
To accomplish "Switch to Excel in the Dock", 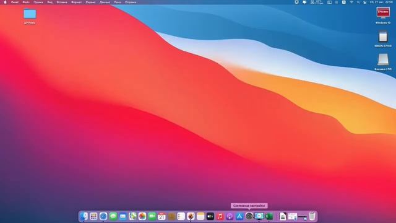I will pos(269,216).
